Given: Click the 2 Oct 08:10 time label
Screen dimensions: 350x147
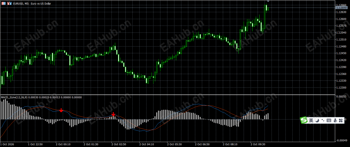Looking at the screenshot, I should (230, 144).
